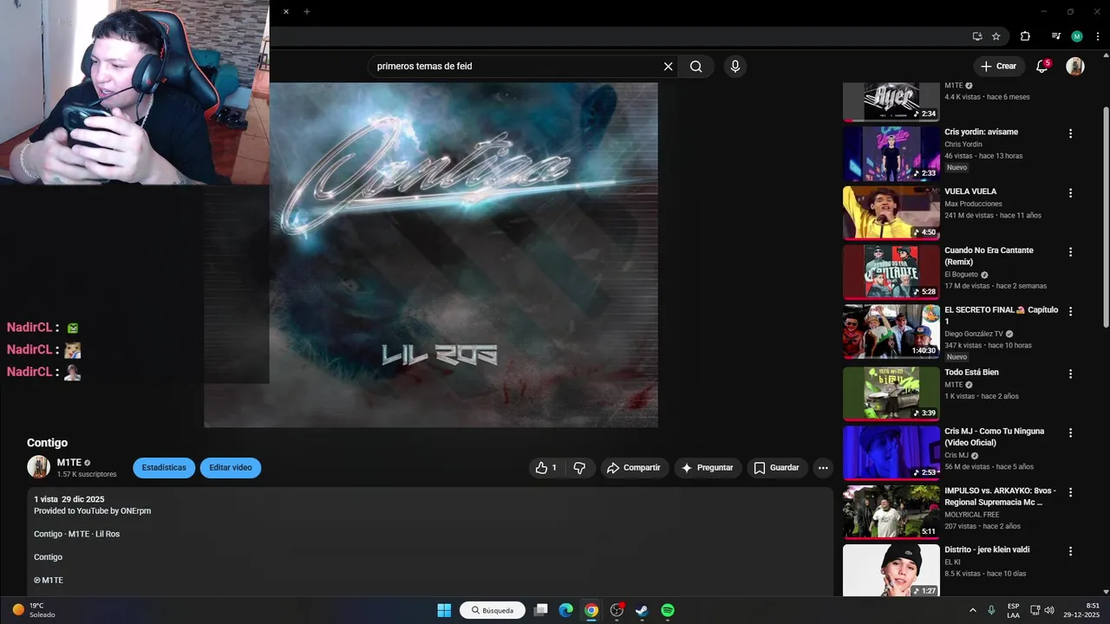Open OBS Studio from taskbar

(617, 610)
